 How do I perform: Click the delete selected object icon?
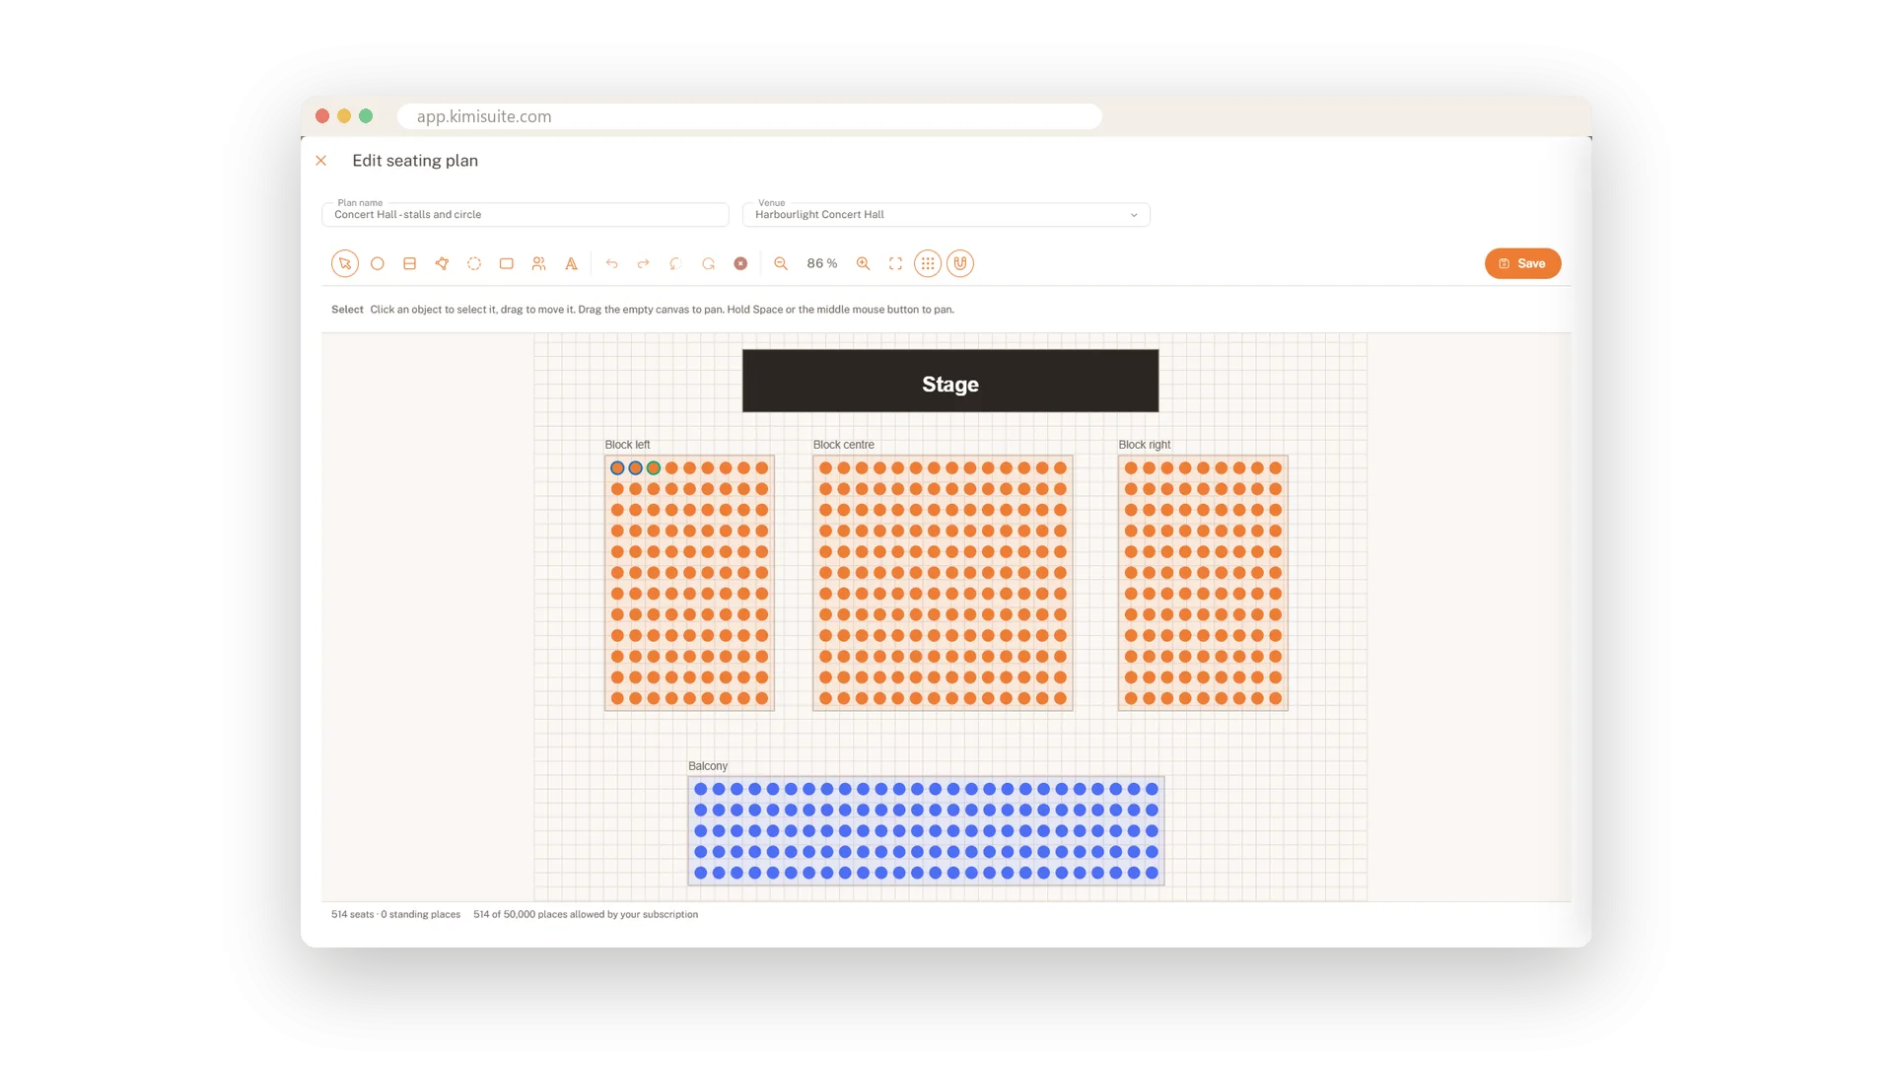pyautogui.click(x=740, y=263)
